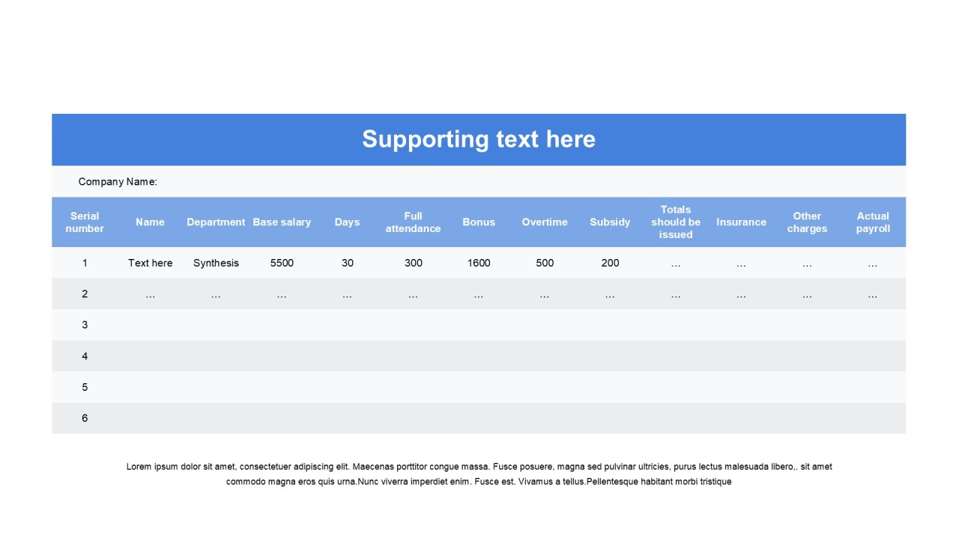Select the Lorem ipsum footer paragraph

479,474
